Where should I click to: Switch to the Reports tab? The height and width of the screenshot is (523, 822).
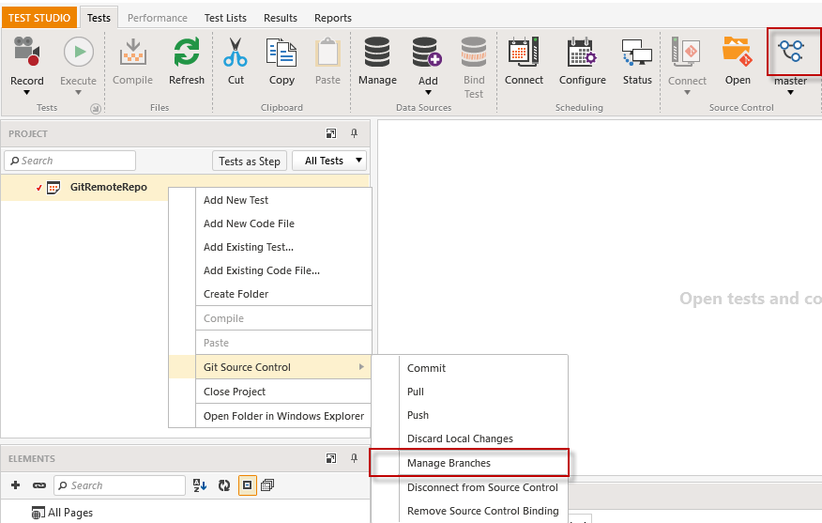(333, 18)
